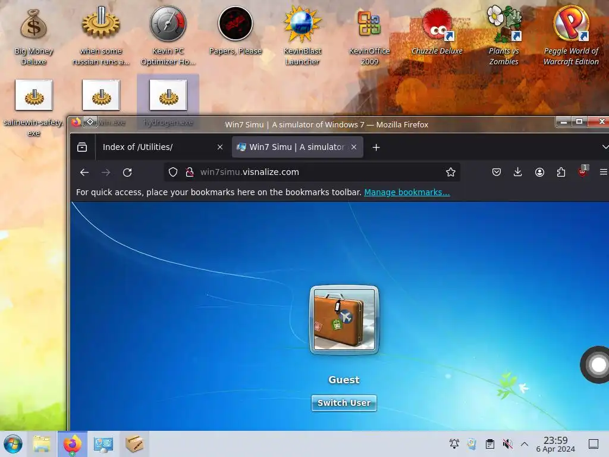Open the system tray paper document icon
This screenshot has width=609, height=457.
(472, 443)
